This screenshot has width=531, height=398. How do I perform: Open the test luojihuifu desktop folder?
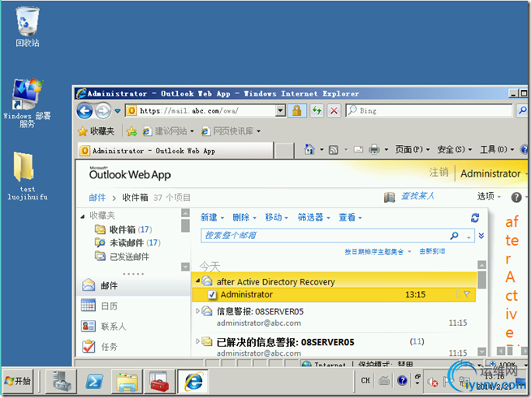(x=27, y=176)
